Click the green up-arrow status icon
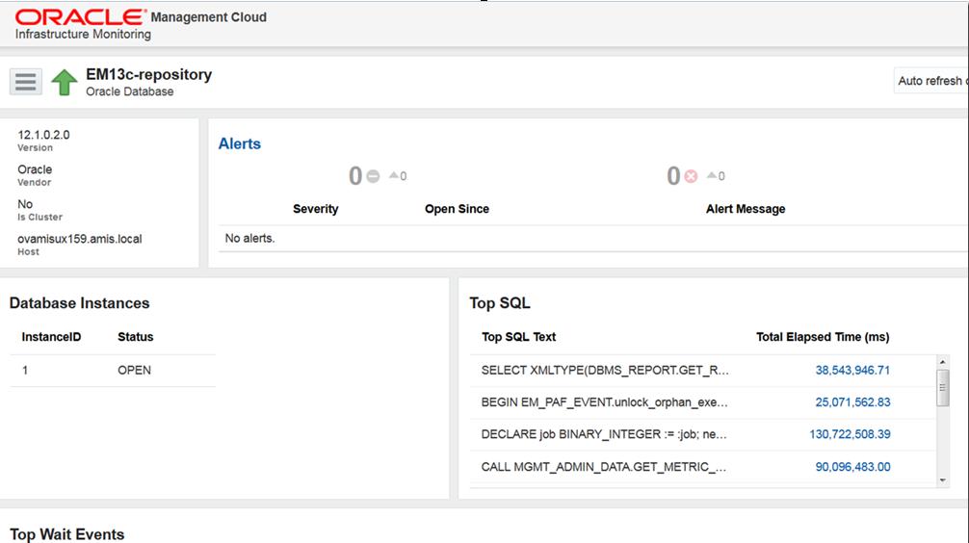 (x=65, y=82)
